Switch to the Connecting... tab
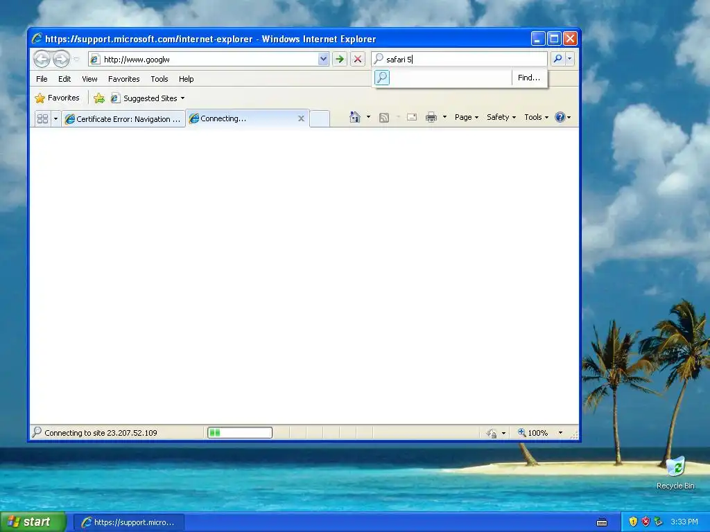Image resolution: width=710 pixels, height=532 pixels. pyautogui.click(x=248, y=118)
